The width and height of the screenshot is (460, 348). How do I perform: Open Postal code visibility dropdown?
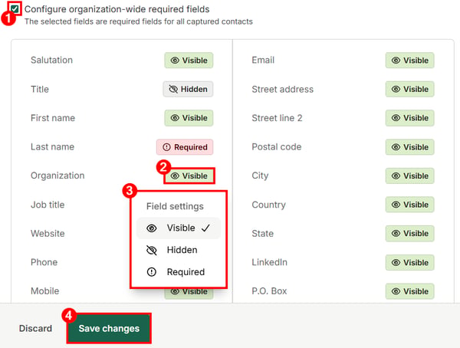point(410,147)
